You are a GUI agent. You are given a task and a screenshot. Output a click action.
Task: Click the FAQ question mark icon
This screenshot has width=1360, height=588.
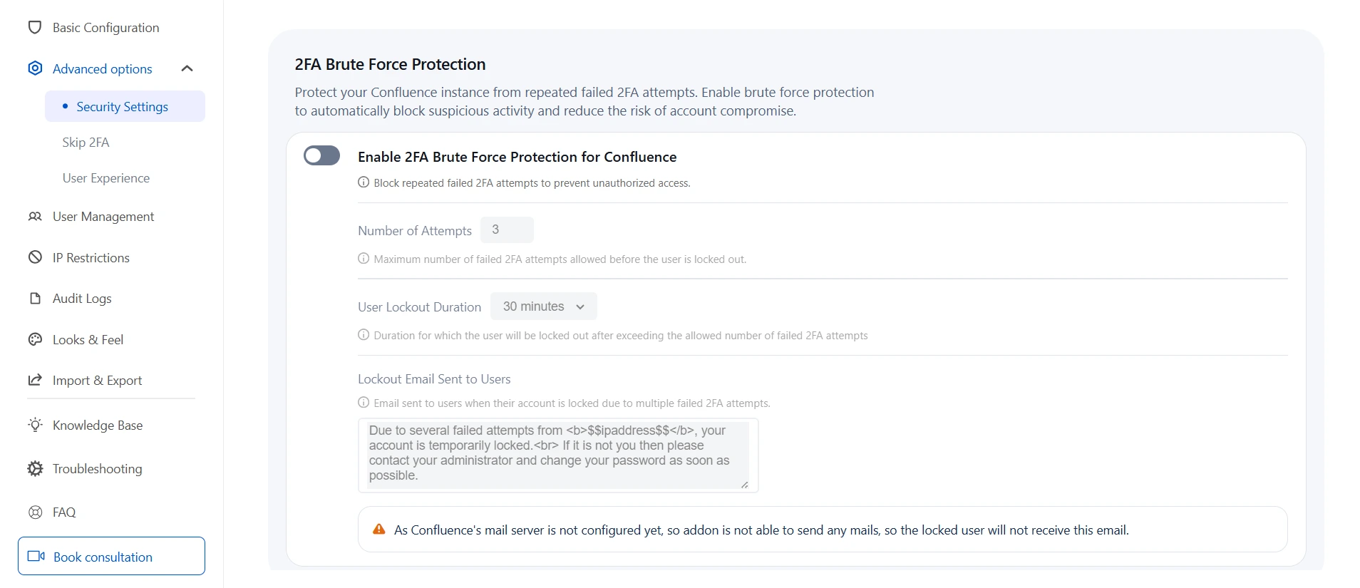click(35, 512)
